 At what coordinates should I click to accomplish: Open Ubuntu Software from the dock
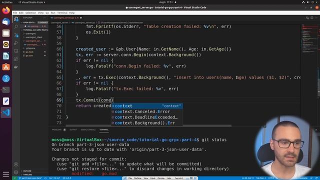click(6, 67)
